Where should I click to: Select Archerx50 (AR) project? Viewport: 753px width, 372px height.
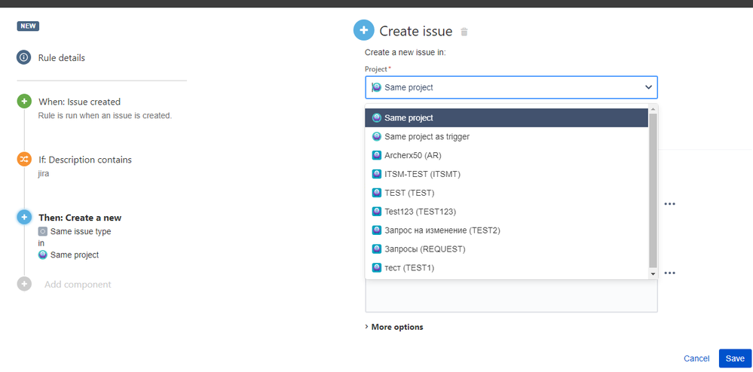pyautogui.click(x=507, y=156)
